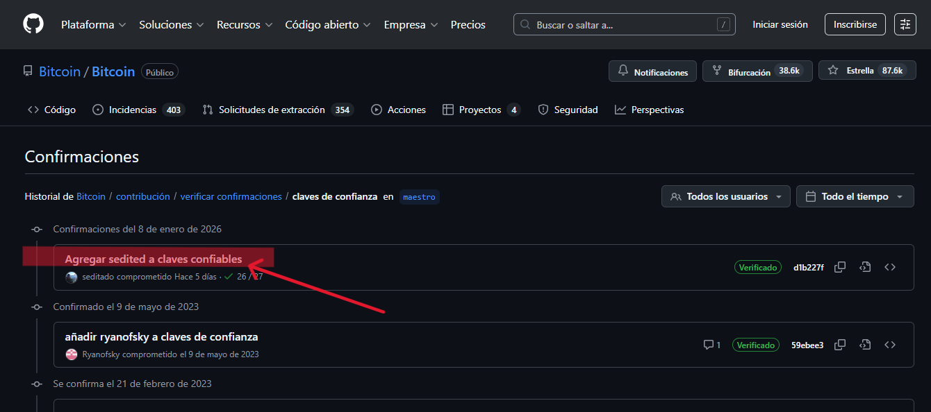Viewport: 931px width, 412px height.
Task: Expand the Código abierto menu
Action: click(x=328, y=25)
